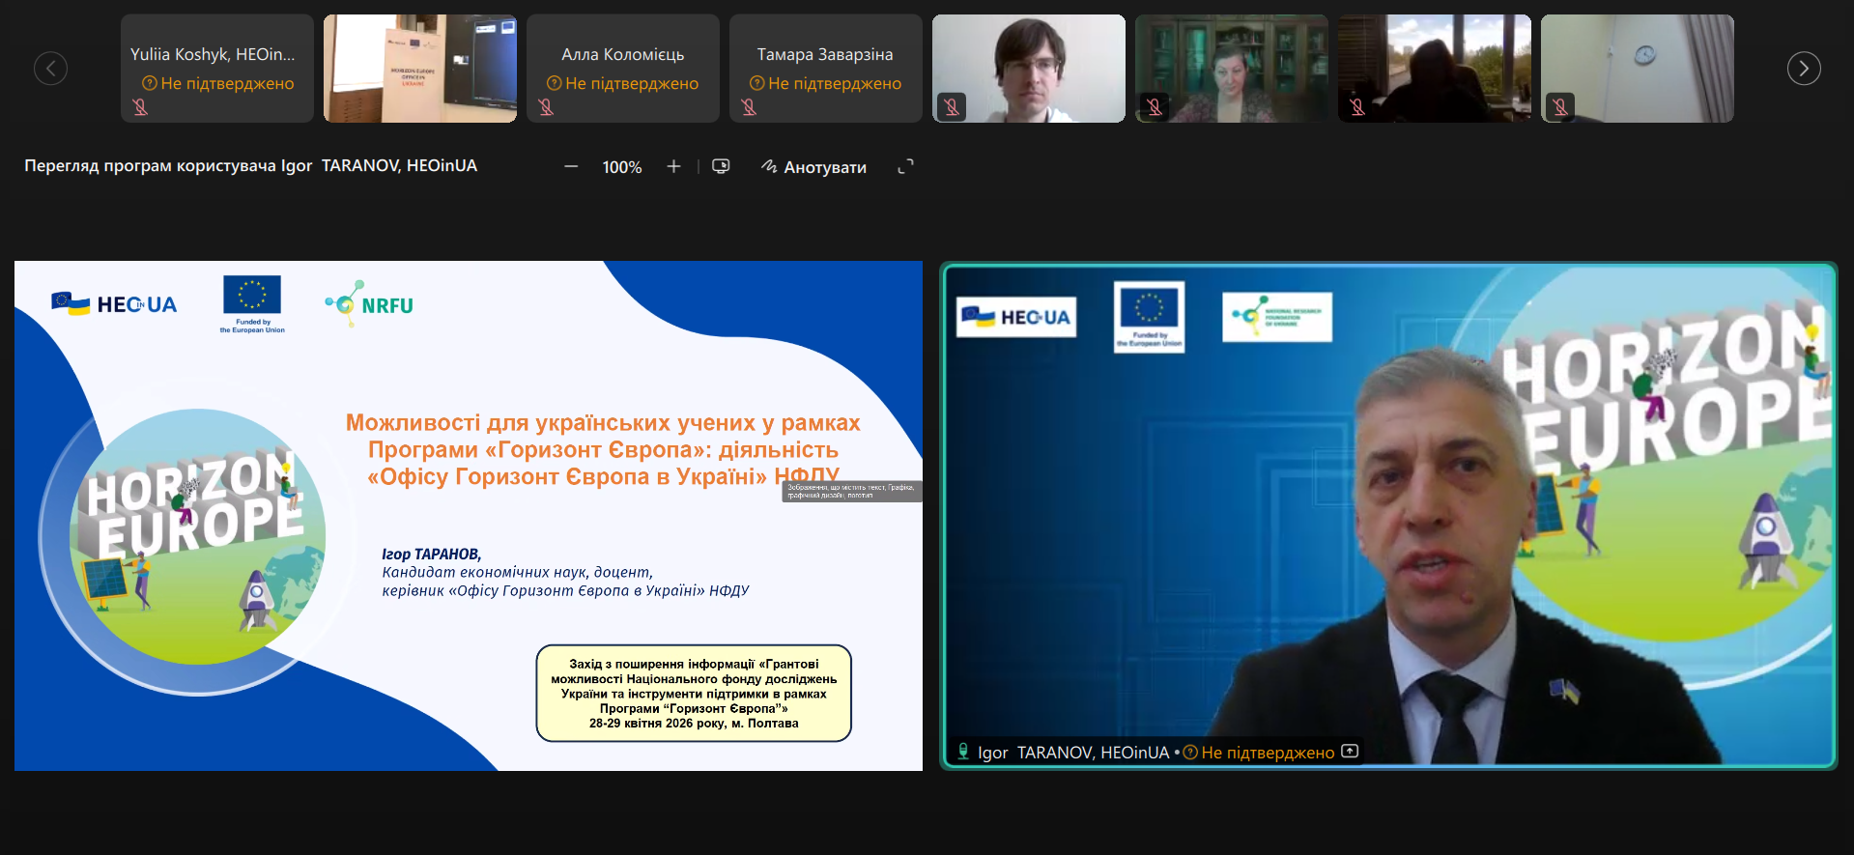Zoom in shared content with plus
This screenshot has height=855, width=1854.
point(673,167)
